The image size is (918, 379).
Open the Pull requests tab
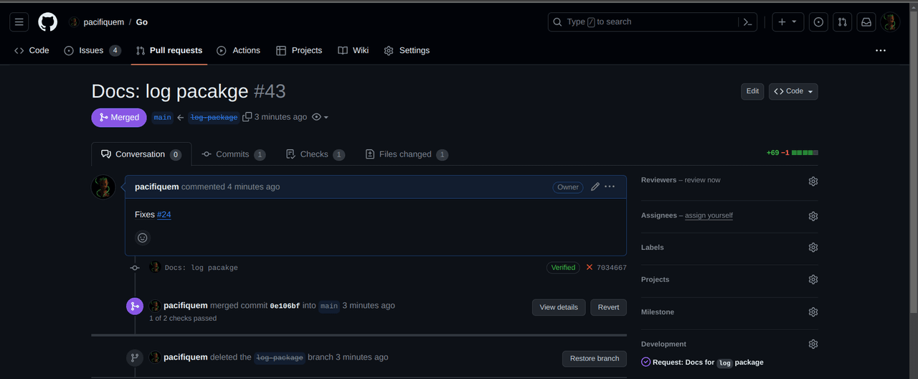pyautogui.click(x=169, y=51)
